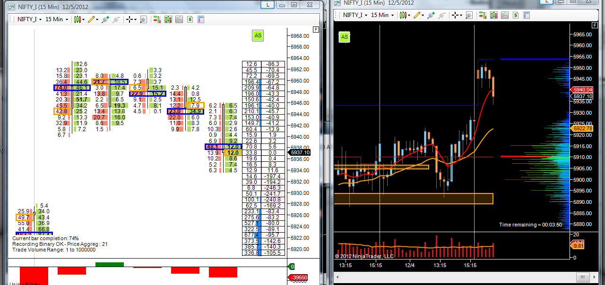The height and width of the screenshot is (285, 605).
Task: Click 'Trade Volume Range: 1 to 1000000' text
Action: (x=54, y=250)
